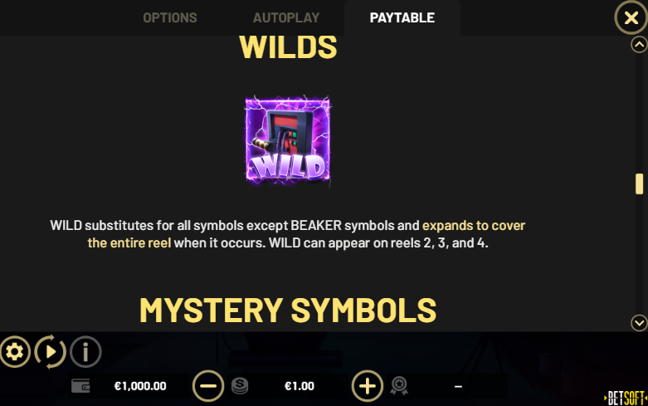Click the coin stack bet icon
Viewport: 648px width, 406px height.
[240, 386]
